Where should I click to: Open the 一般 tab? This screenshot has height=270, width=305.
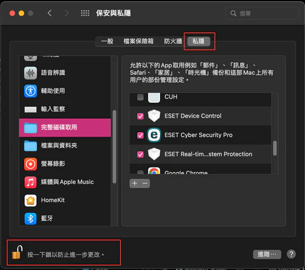(x=107, y=41)
